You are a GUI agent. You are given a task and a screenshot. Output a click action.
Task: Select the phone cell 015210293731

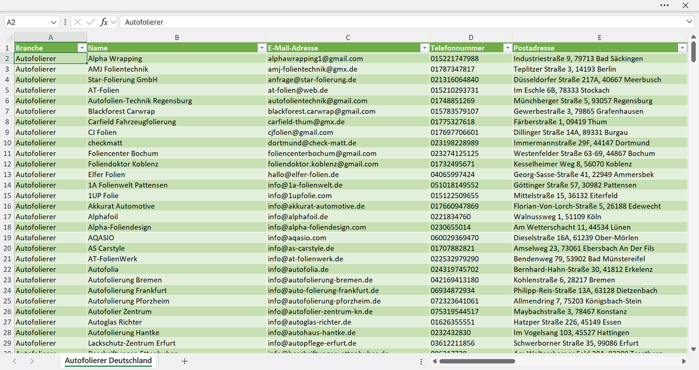(x=471, y=90)
